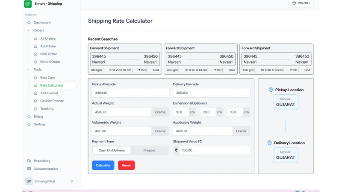Click the All Orders icon
Viewport: 342px width, 192px height.
35,38
